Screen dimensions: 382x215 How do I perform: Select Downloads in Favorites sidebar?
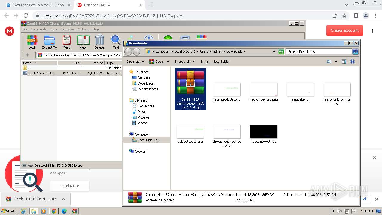pos(146,83)
